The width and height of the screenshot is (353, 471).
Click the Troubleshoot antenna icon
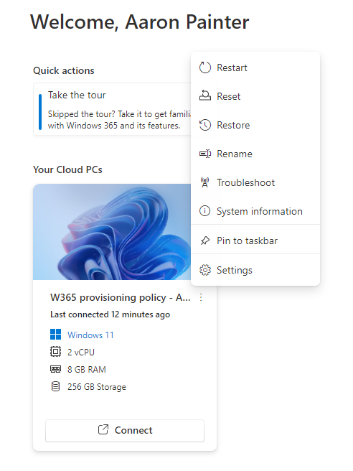[x=205, y=182]
